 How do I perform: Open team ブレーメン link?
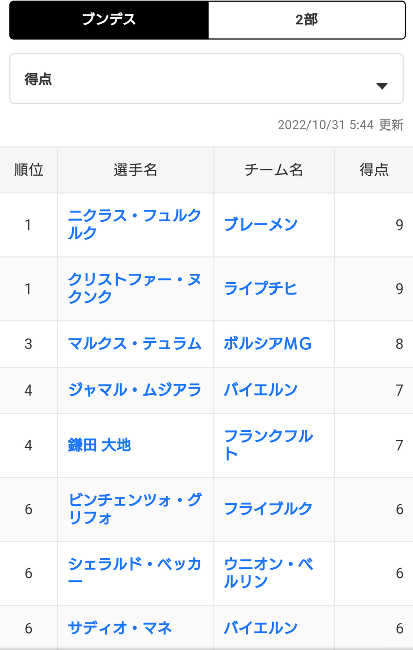pos(261,224)
